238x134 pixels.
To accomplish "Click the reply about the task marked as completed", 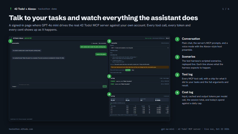I will 38,58.
